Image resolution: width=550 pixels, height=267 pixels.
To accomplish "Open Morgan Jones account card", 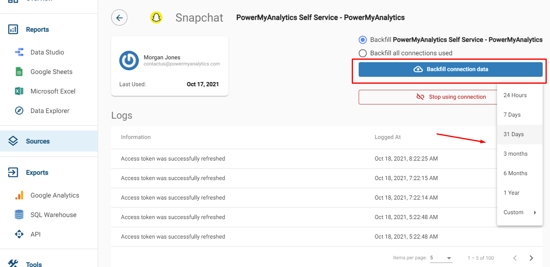I will coord(169,66).
